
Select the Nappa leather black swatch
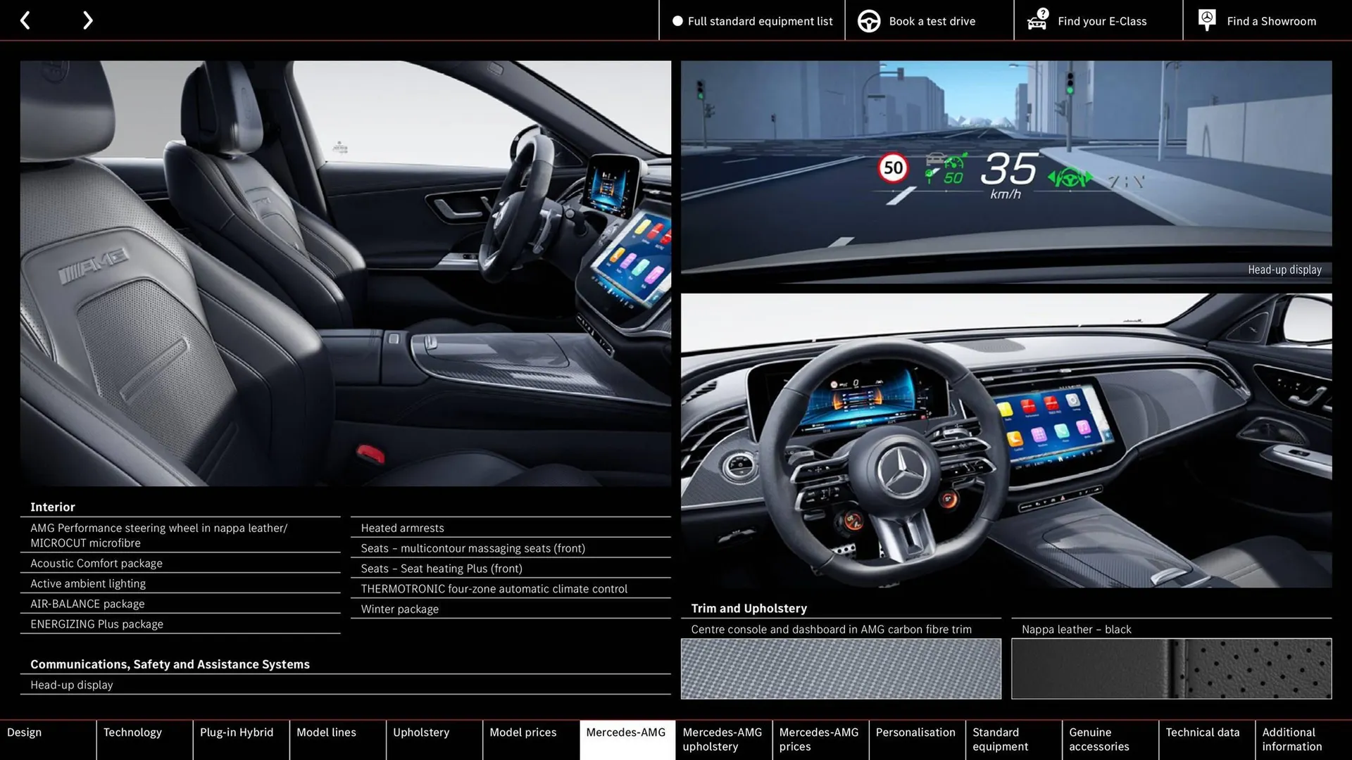pos(1171,669)
